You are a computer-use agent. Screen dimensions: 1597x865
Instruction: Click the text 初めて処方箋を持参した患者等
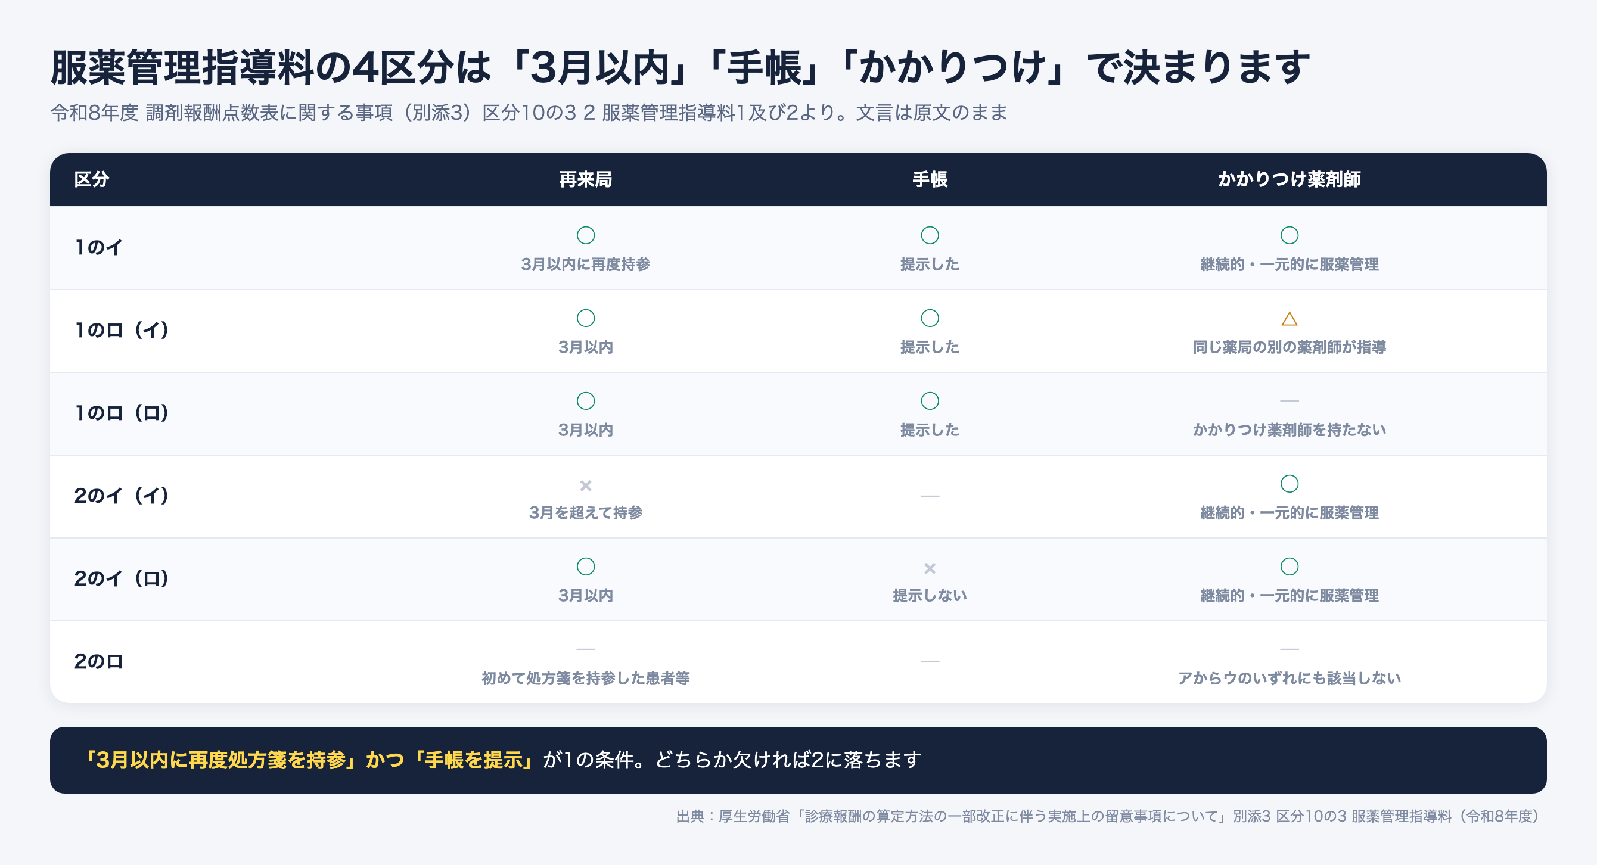coord(585,679)
